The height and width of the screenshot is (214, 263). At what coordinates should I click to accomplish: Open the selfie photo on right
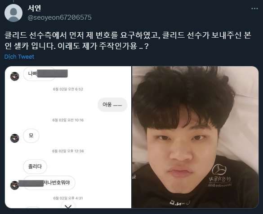point(195,137)
